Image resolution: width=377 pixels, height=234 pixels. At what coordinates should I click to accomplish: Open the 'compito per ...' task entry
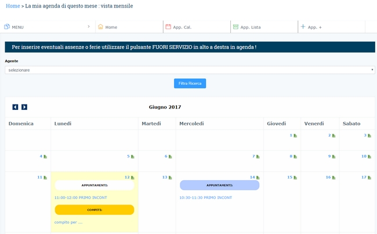pyautogui.click(x=68, y=222)
